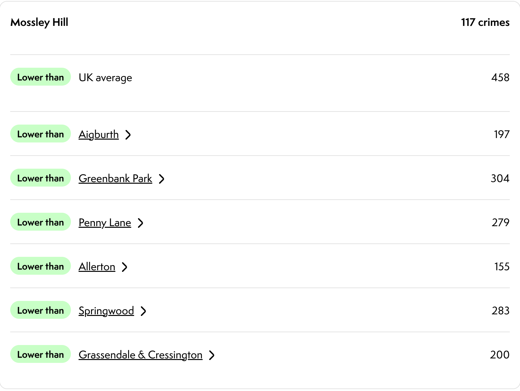Click the 458 UK average value

(500, 78)
